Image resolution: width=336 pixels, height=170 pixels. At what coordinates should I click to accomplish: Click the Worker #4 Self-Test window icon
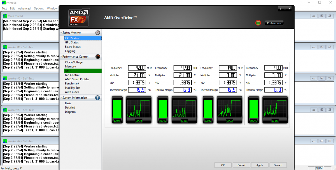[x=5, y=141]
